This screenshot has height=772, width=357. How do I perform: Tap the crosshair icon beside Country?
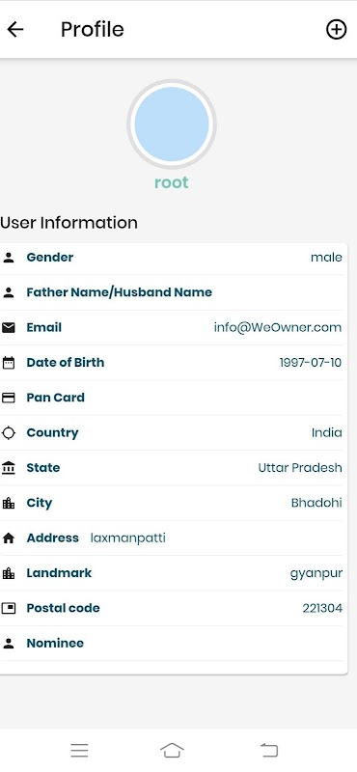[9, 432]
